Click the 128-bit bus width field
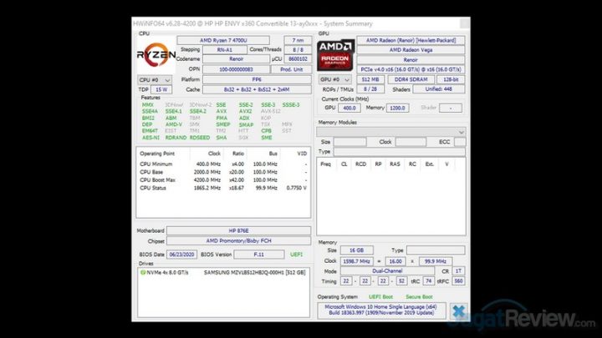Screen dimensions: 602x338 coord(451,79)
